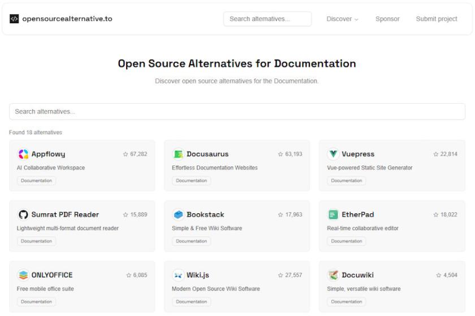Click the star icon on Vuepress card
This screenshot has height=316, width=475.
point(435,154)
